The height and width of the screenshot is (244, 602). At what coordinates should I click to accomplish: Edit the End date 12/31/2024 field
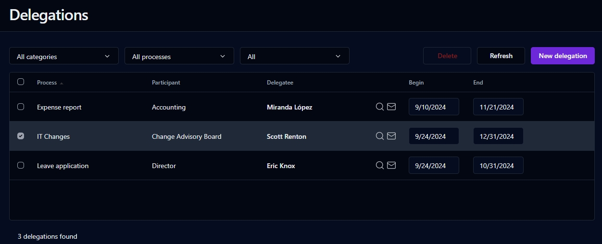pos(498,136)
